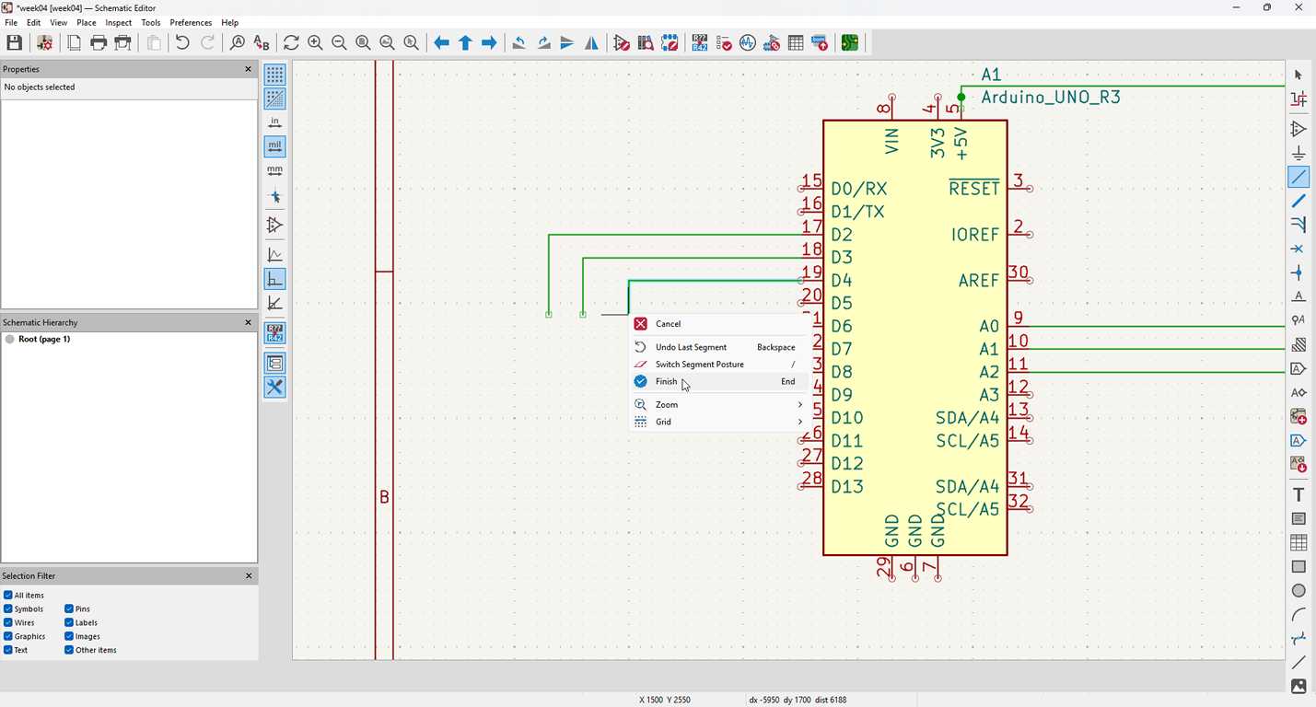The image size is (1316, 707).
Task: Select the Draw Bus tool
Action: coord(1299,201)
